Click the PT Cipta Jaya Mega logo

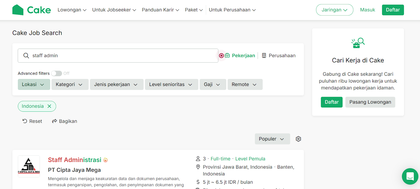coord(29,166)
